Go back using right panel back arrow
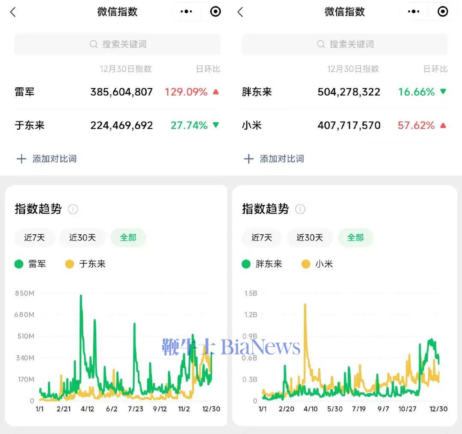 (240, 12)
